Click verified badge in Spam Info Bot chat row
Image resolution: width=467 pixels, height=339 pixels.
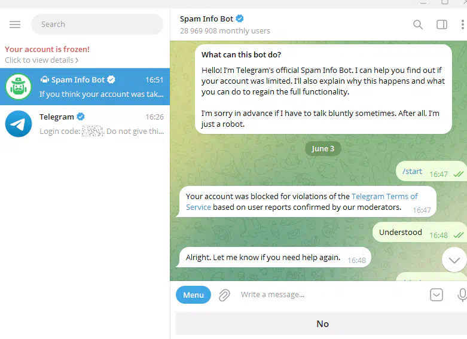pyautogui.click(x=111, y=80)
